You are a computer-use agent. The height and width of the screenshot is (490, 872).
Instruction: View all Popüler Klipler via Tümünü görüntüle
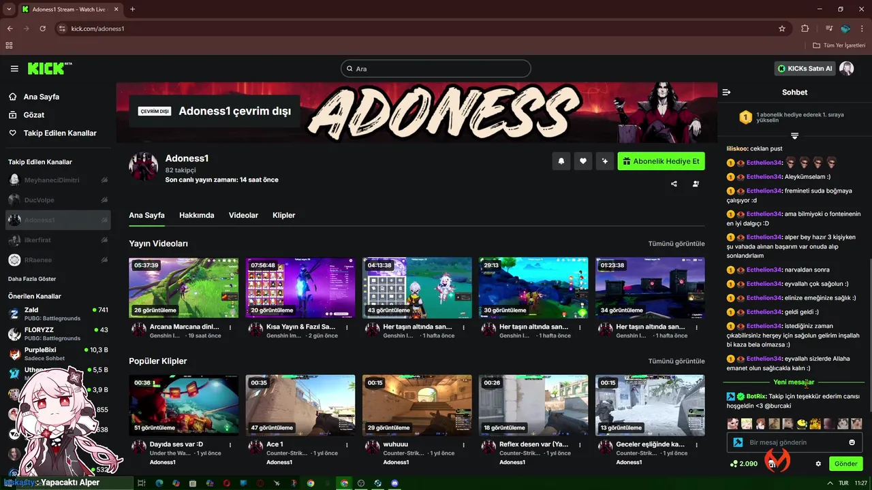pyautogui.click(x=676, y=361)
